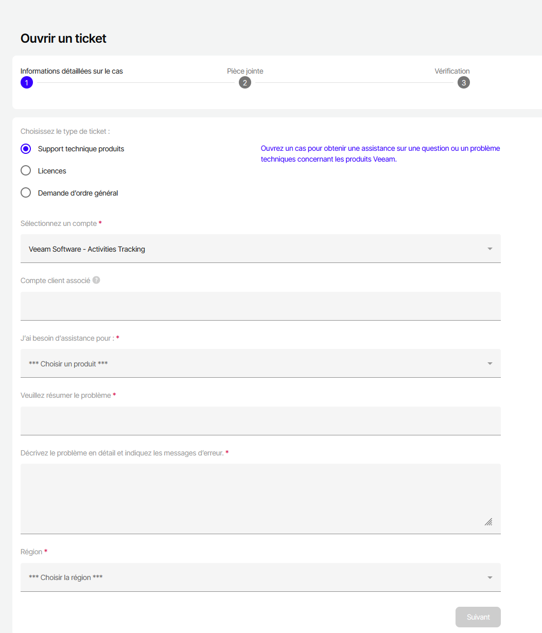Choose the Demande d'ordre général radio option
This screenshot has height=633, width=542.
pos(26,193)
